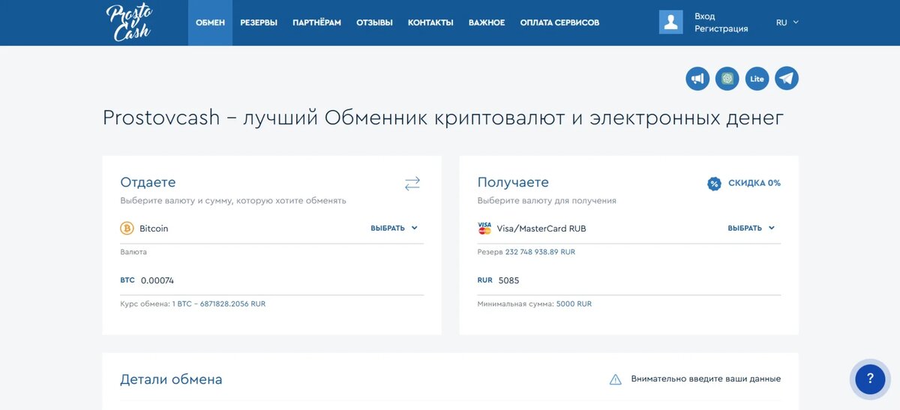Viewport: 900px width, 410px height.
Task: Click the Prosto v Cash logo
Action: pyautogui.click(x=129, y=22)
